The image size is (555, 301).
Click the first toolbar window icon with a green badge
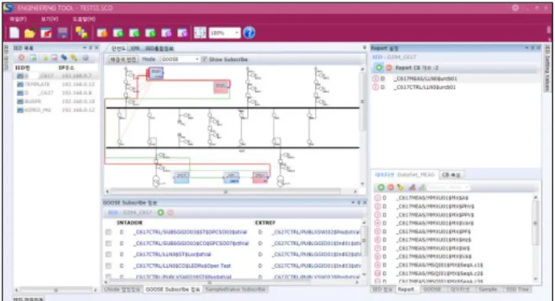(x=118, y=33)
